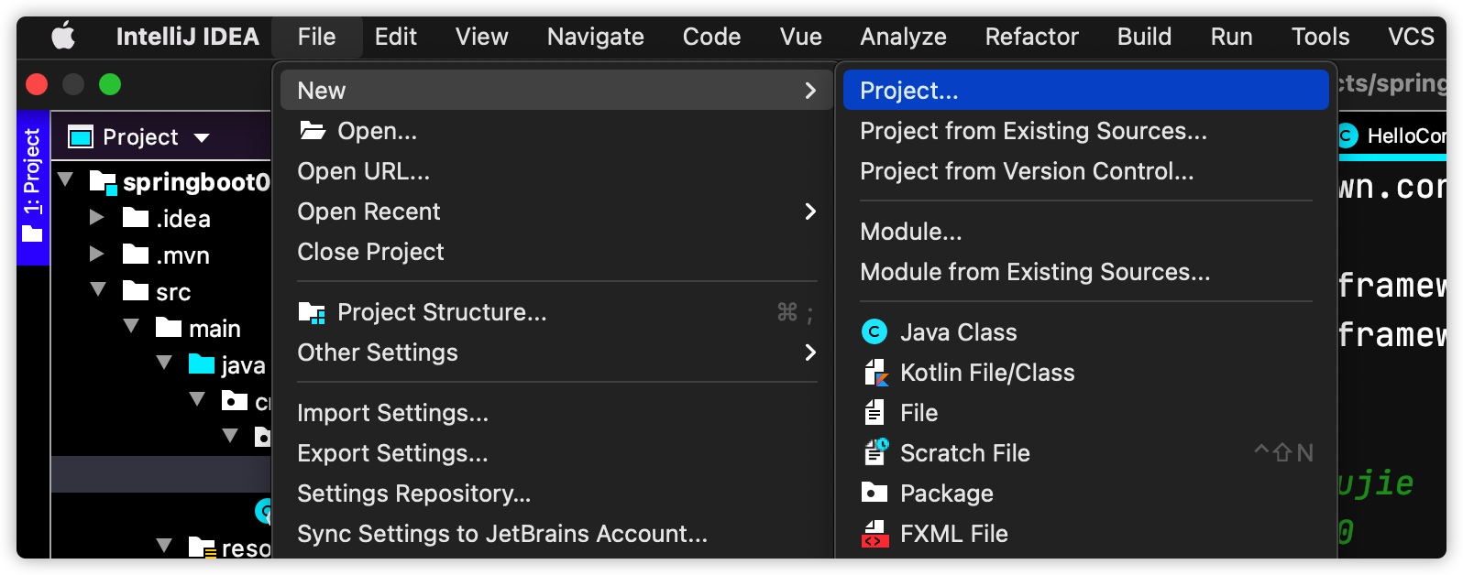Image resolution: width=1463 pixels, height=575 pixels.
Task: Click the Kotlin File/Class icon
Action: click(875, 373)
